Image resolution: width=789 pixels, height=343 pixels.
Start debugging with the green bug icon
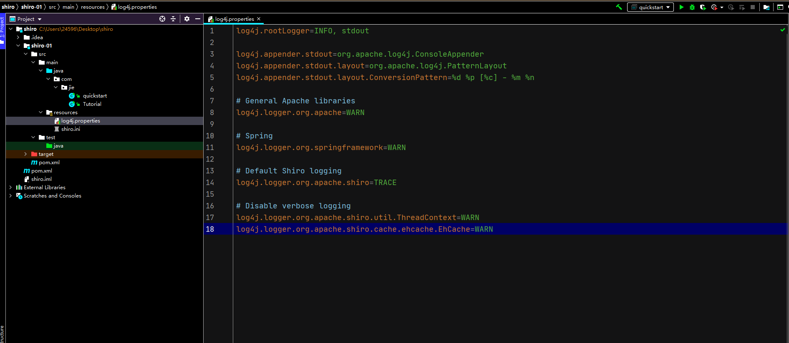[x=692, y=7]
